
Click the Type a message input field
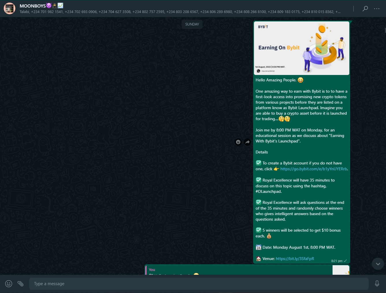pyautogui.click(x=199, y=284)
